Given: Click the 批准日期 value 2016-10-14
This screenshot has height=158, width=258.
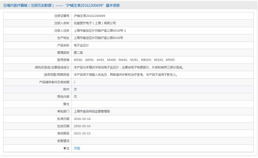Looking at the screenshot, I should [82, 119].
